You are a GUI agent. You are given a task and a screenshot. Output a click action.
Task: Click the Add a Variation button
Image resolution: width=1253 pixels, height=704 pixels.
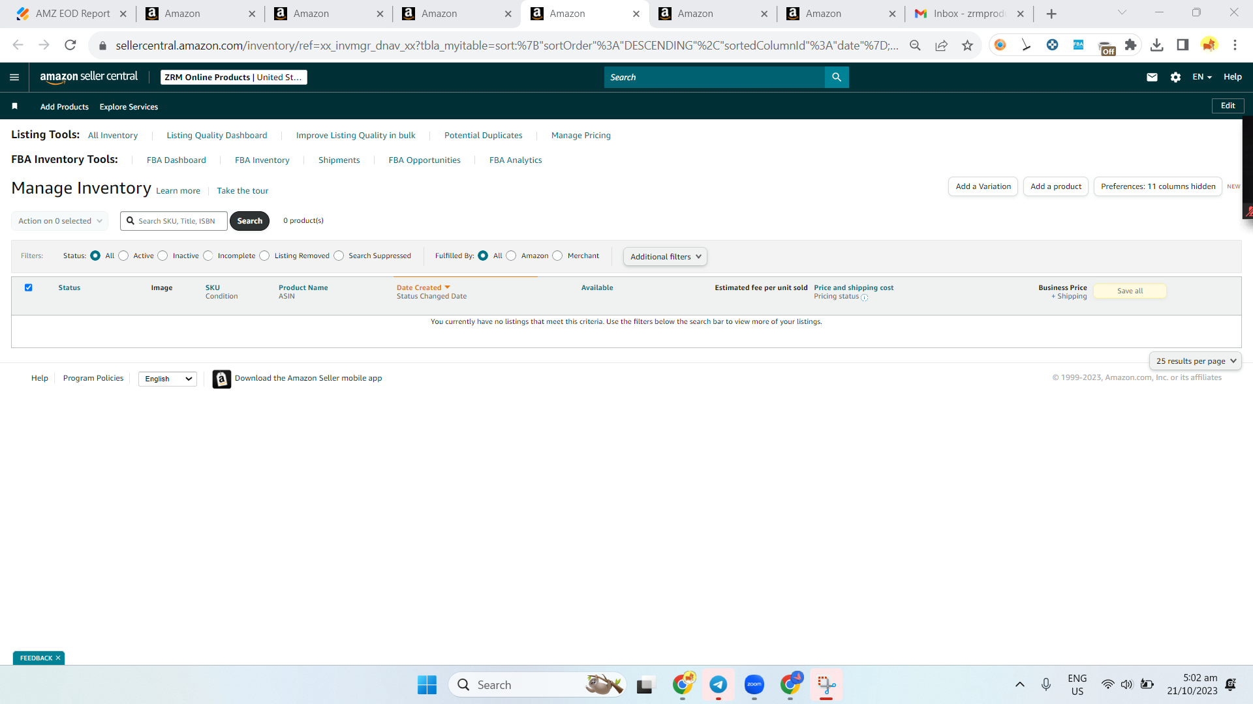click(983, 186)
